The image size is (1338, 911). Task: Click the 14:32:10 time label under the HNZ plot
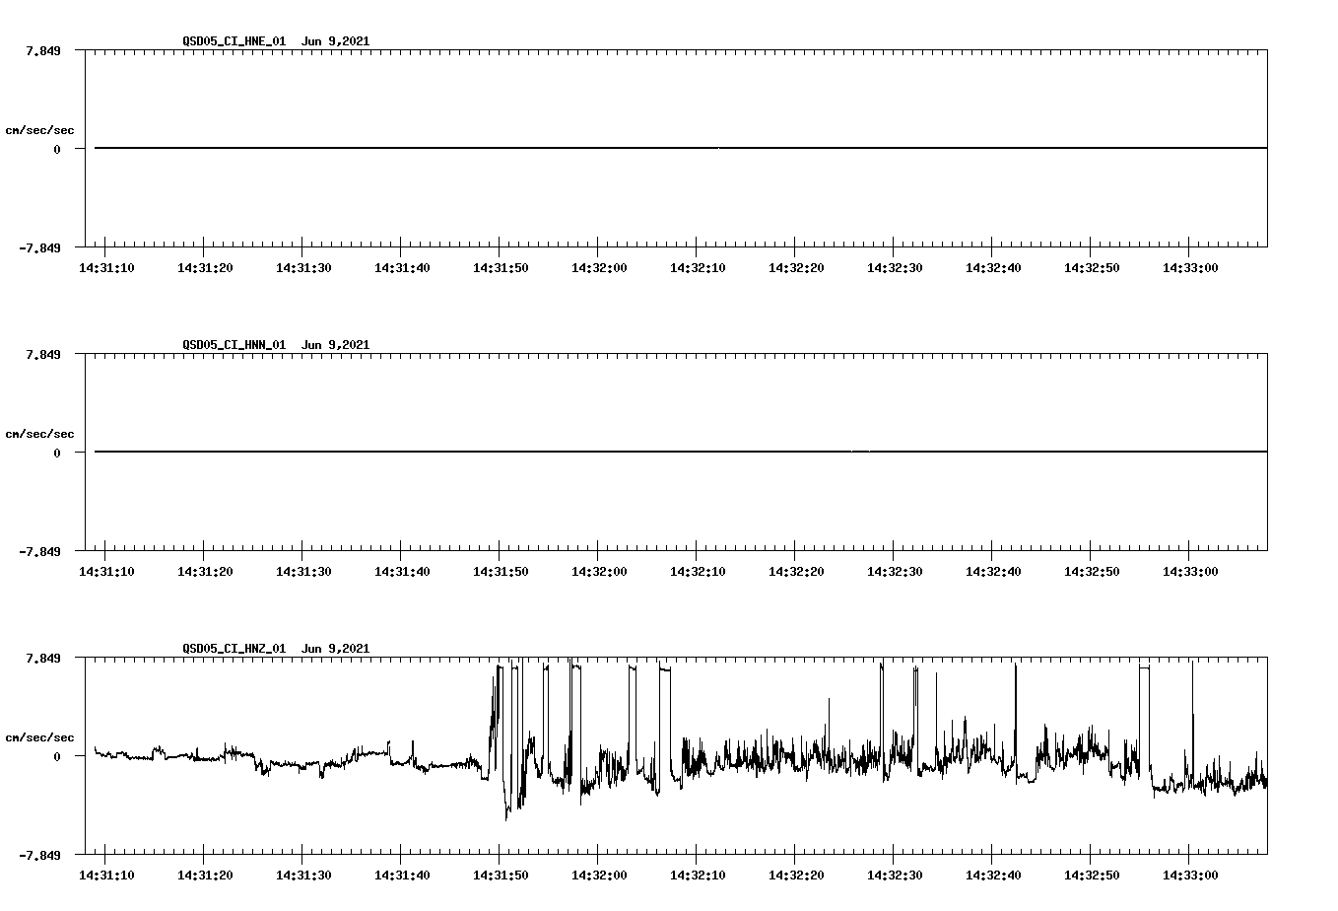point(698,876)
